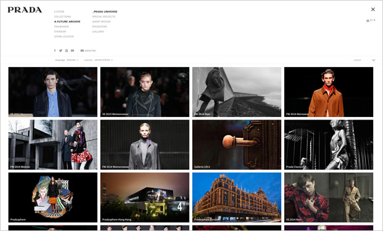This screenshot has width=383, height=231.
Task: Expand the language ENGLISH dropdown
Action: (x=72, y=60)
